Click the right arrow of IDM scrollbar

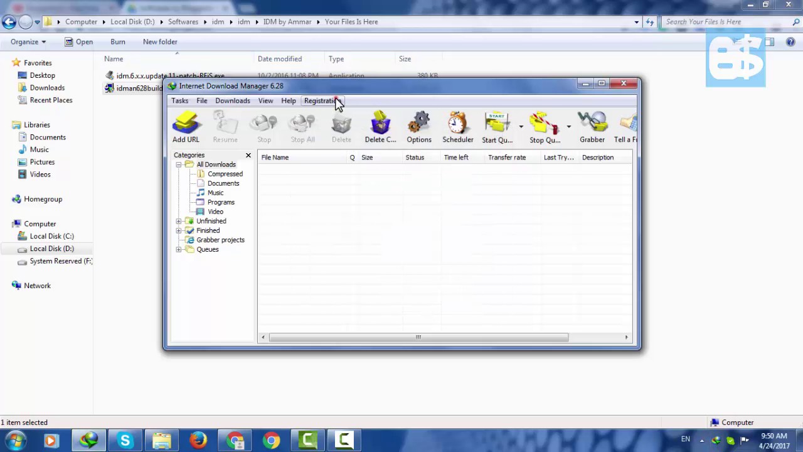pyautogui.click(x=626, y=337)
